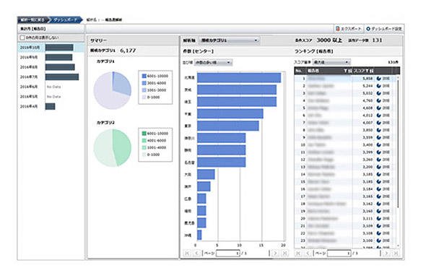Click the Dashboard (ダッシュボード) breadcrumb tab
This screenshot has width=426, height=273.
65,19
